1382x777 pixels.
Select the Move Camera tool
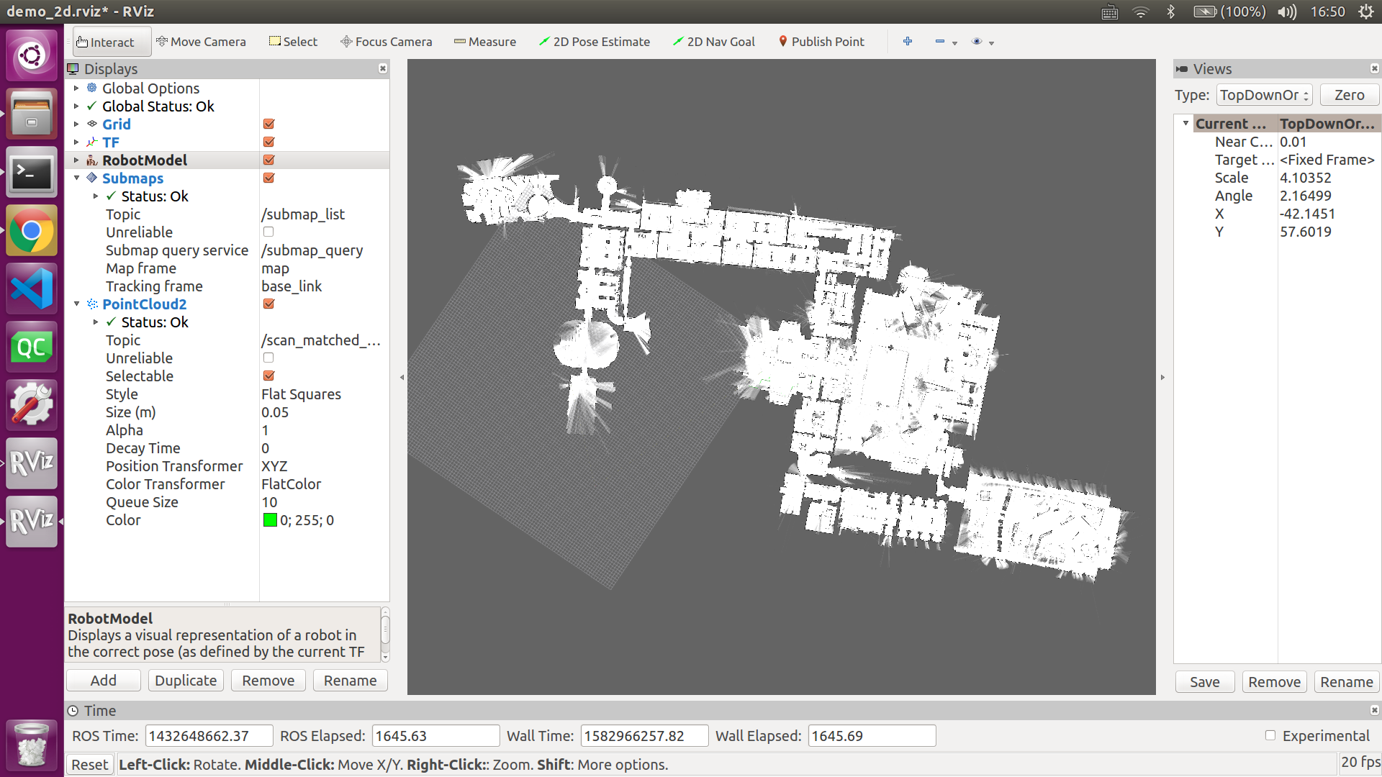(202, 41)
